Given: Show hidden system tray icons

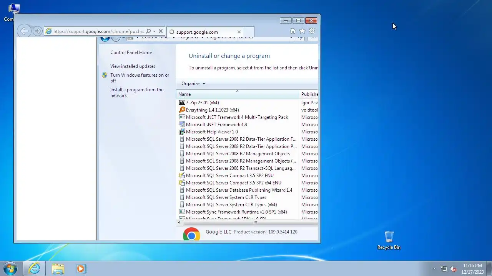Looking at the screenshot, I should (x=434, y=269).
